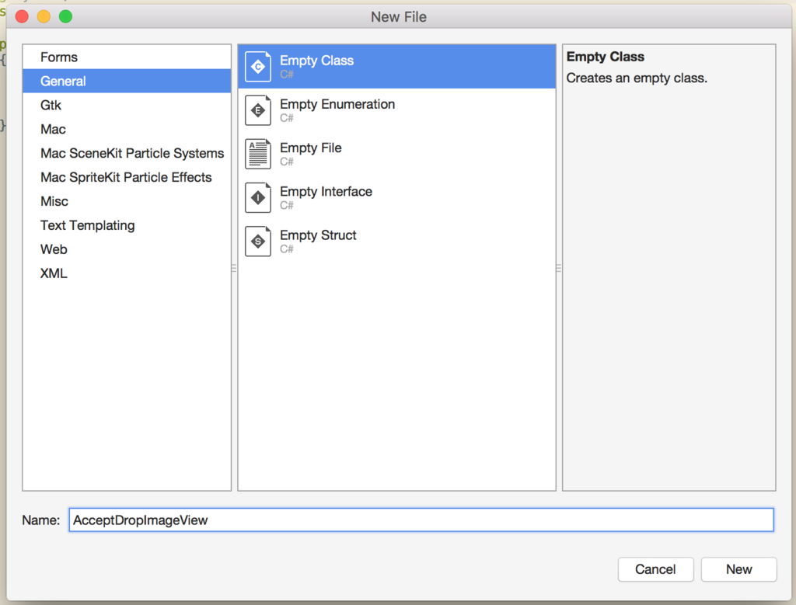Select the Text Templating category

tap(127, 225)
